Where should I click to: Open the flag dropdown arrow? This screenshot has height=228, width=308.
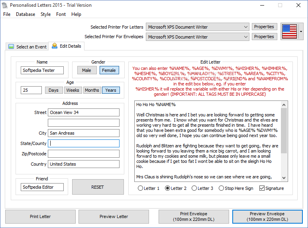(x=301, y=31)
